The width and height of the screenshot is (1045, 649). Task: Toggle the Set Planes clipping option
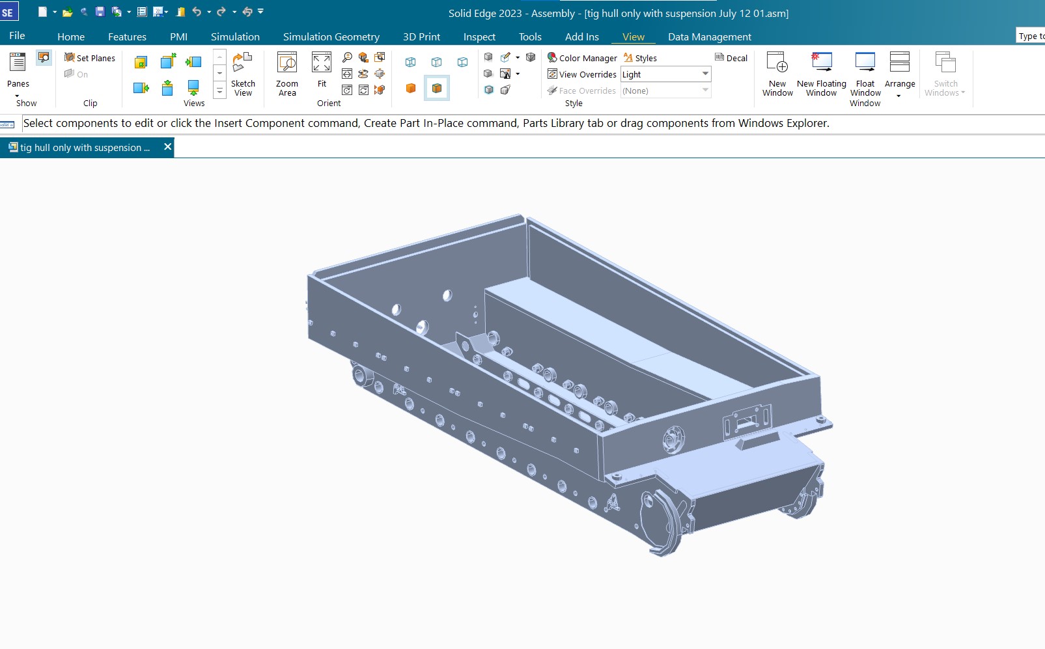(x=90, y=58)
